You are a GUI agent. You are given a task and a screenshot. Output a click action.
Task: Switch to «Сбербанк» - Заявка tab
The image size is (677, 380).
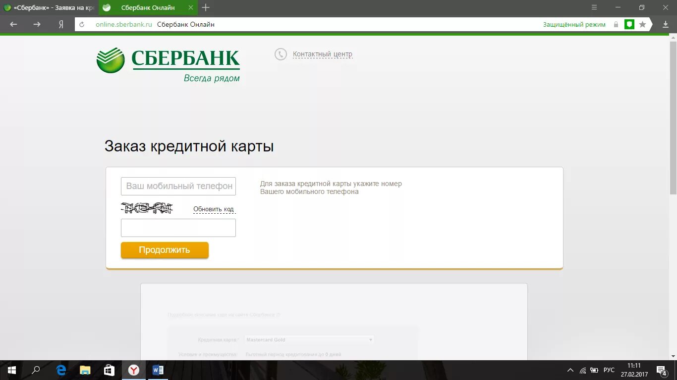point(49,7)
